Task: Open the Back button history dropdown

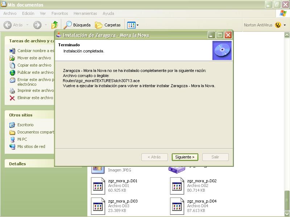Action: click(26, 25)
